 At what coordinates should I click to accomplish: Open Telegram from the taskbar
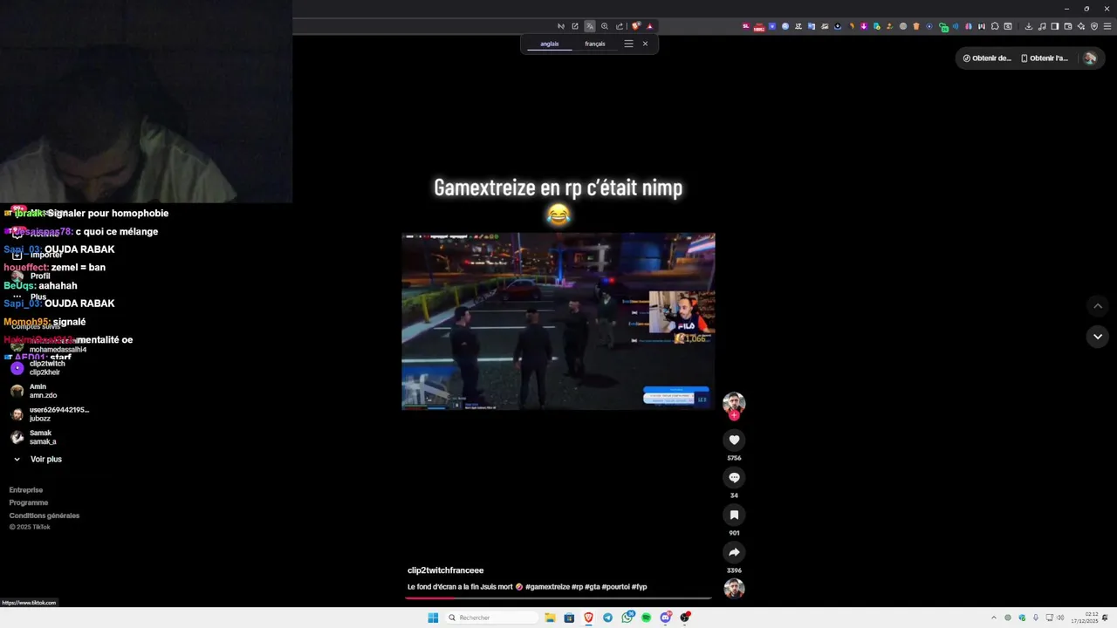pos(607,618)
